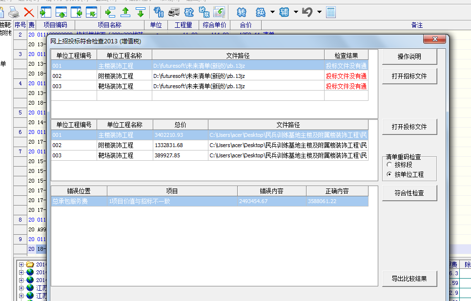471x301 pixels.
Task: Click the printer icon in the toolbar
Action: coord(14,12)
